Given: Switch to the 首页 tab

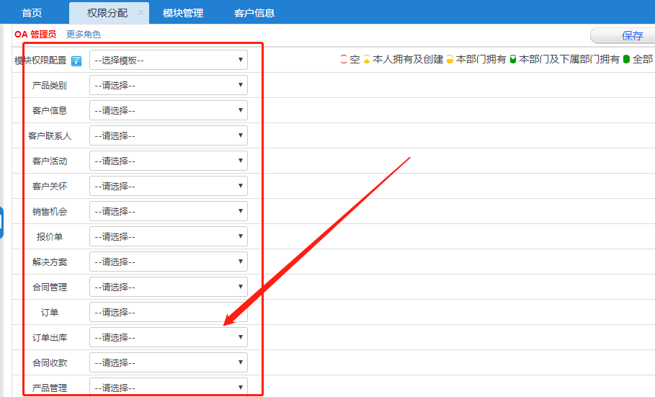Looking at the screenshot, I should click(32, 13).
